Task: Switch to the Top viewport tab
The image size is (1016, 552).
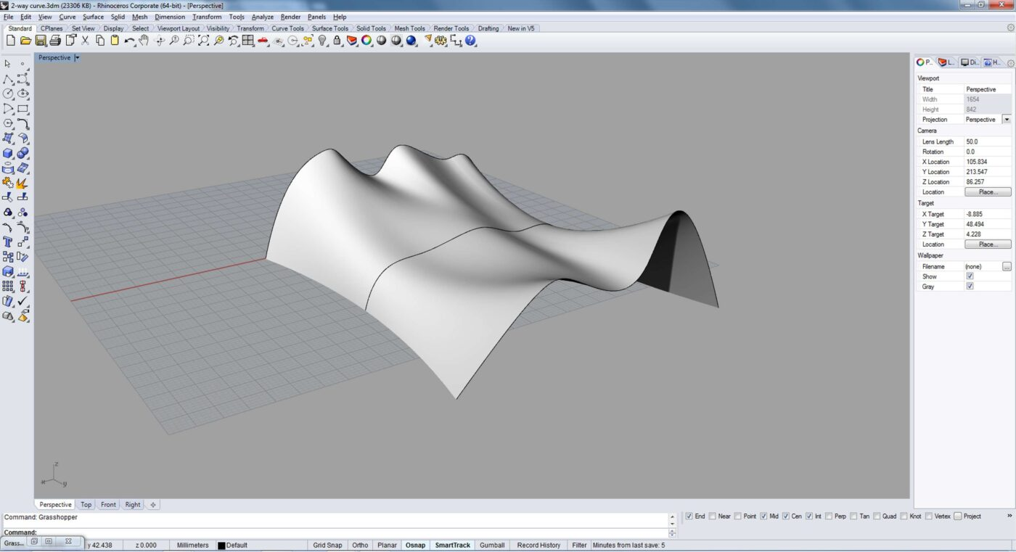Action: [x=86, y=505]
